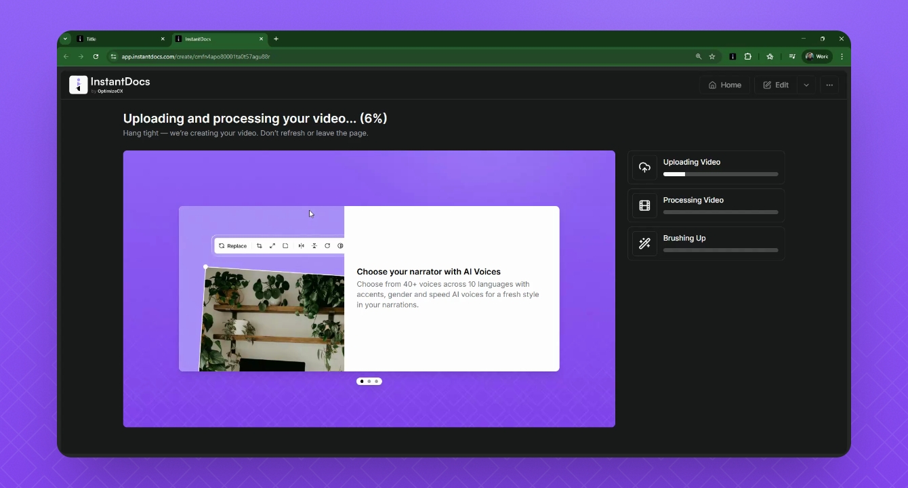Click the "Choose from 40+ voices" description

[448, 294]
